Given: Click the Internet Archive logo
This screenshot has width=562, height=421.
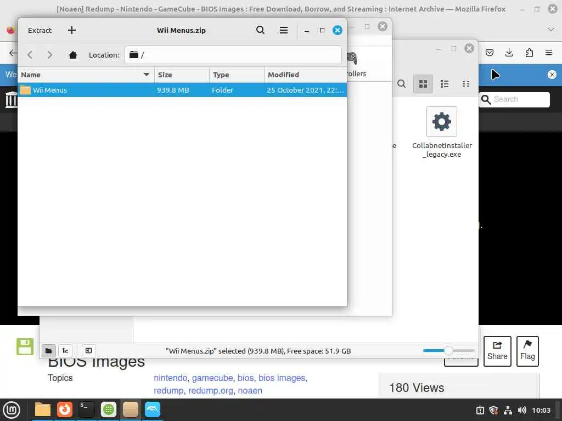Looking at the screenshot, I should tap(11, 100).
